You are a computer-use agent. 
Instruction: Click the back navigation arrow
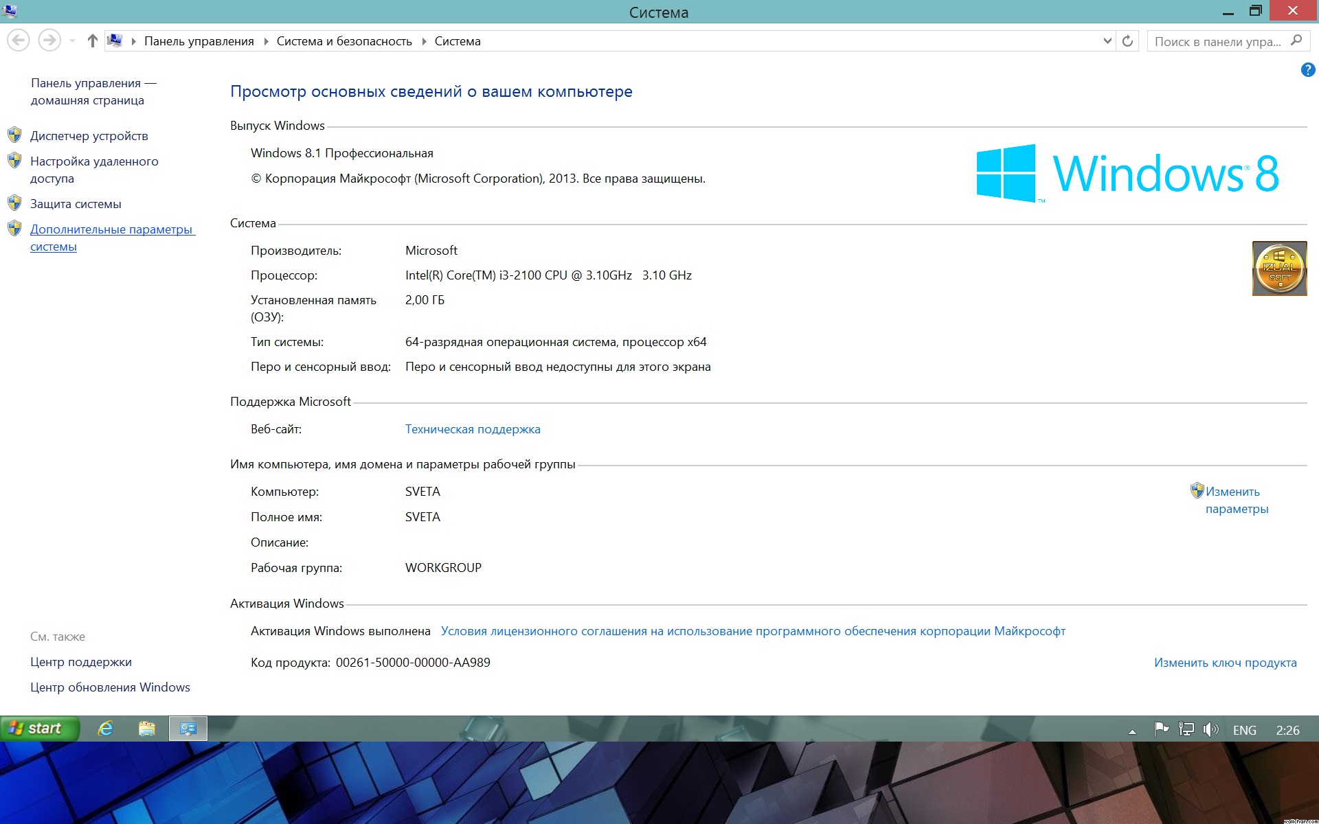pyautogui.click(x=19, y=41)
